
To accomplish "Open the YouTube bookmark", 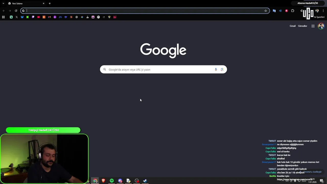I will point(39,17).
